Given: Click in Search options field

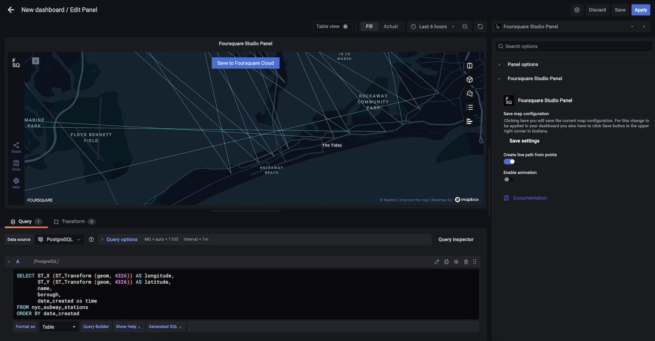Looking at the screenshot, I should coord(574,46).
